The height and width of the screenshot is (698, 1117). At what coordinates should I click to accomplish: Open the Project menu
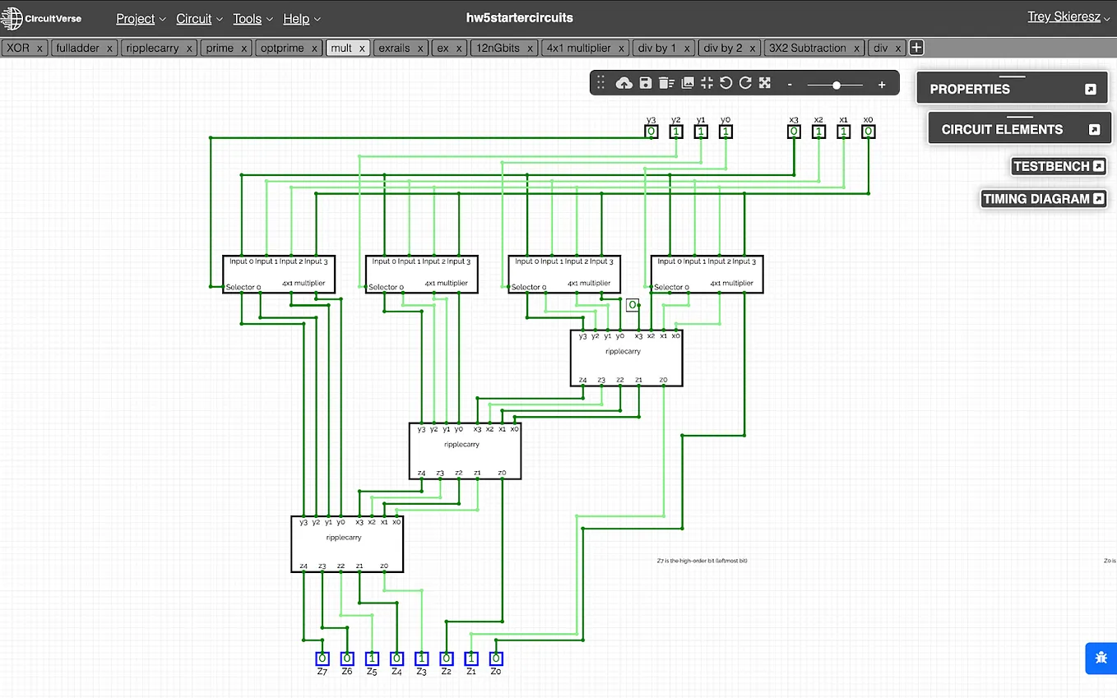[135, 18]
